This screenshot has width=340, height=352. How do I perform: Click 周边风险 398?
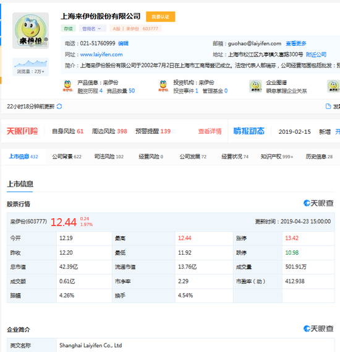click(109, 131)
